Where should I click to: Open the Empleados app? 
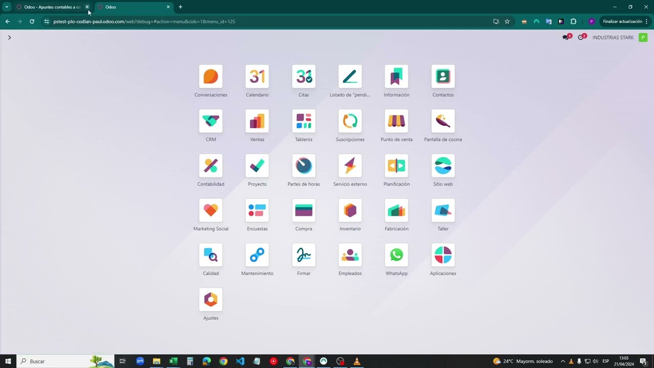point(350,255)
